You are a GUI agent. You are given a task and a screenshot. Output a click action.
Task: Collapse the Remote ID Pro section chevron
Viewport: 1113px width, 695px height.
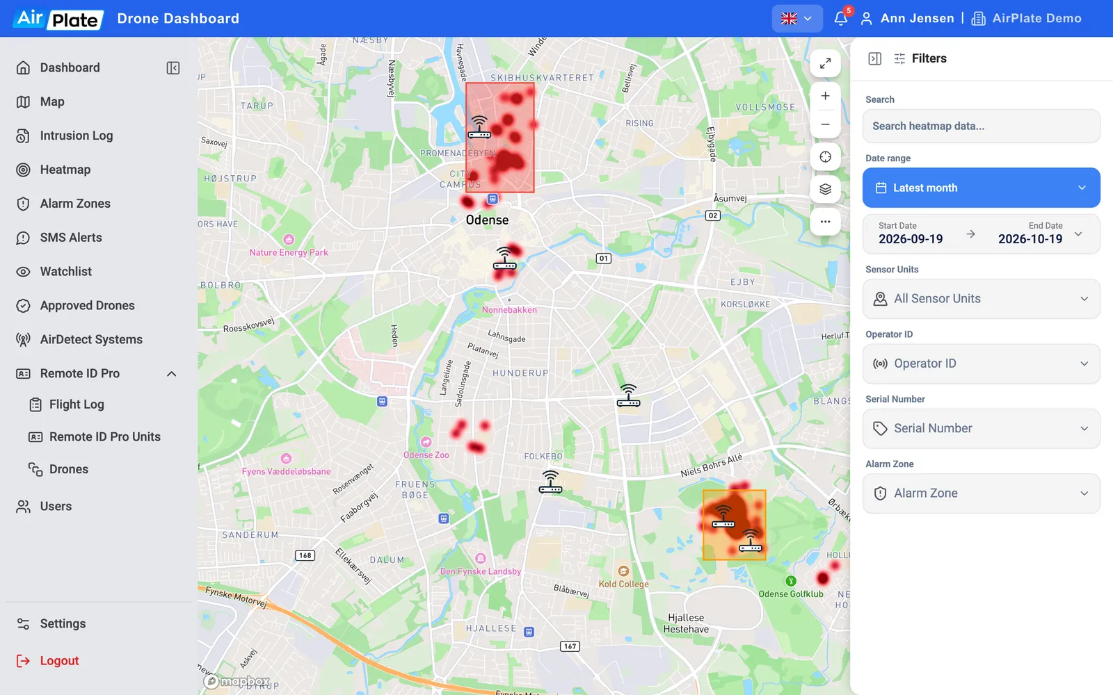(172, 374)
